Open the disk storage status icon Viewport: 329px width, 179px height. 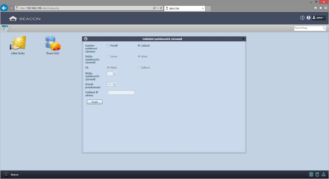(311, 174)
